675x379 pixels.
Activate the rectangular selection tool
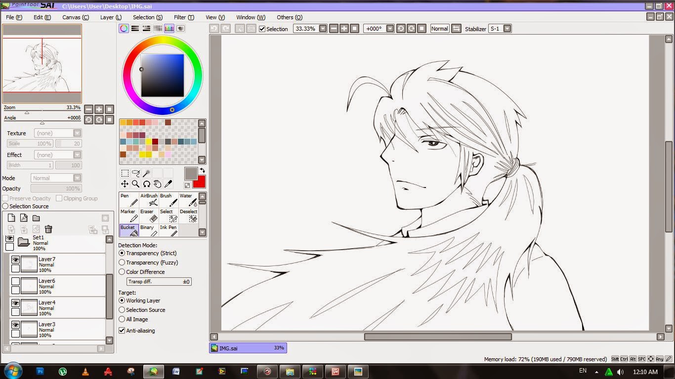click(x=125, y=173)
